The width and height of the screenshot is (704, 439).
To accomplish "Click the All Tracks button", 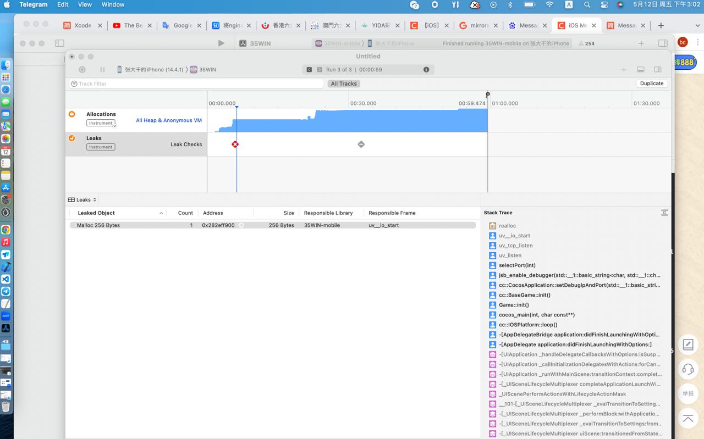I will 344,84.
